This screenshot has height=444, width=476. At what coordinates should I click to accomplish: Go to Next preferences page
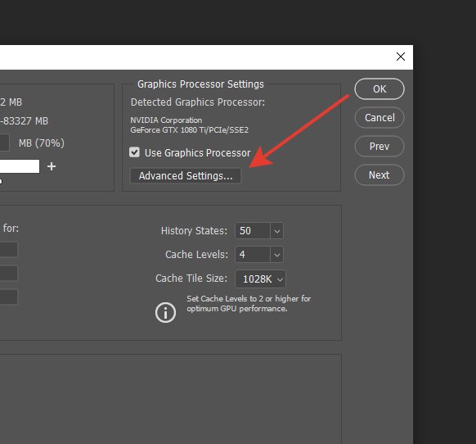point(379,174)
